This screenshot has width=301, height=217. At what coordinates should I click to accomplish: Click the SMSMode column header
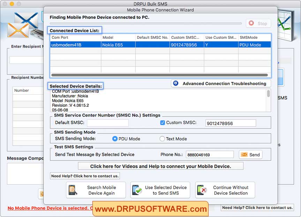255,37
